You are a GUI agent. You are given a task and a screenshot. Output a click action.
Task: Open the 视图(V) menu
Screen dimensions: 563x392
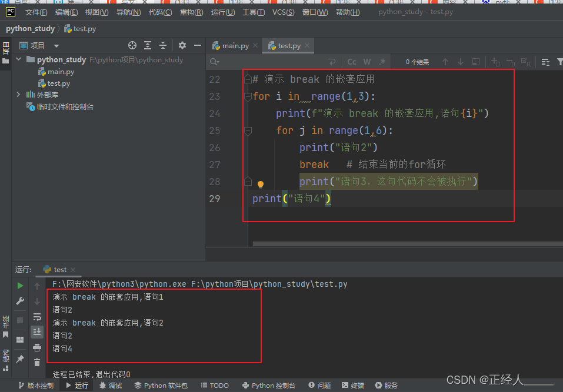click(x=96, y=12)
